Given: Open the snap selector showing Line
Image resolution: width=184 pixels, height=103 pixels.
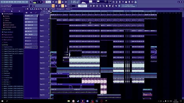Looking at the screenshot, I should [x=72, y=6].
